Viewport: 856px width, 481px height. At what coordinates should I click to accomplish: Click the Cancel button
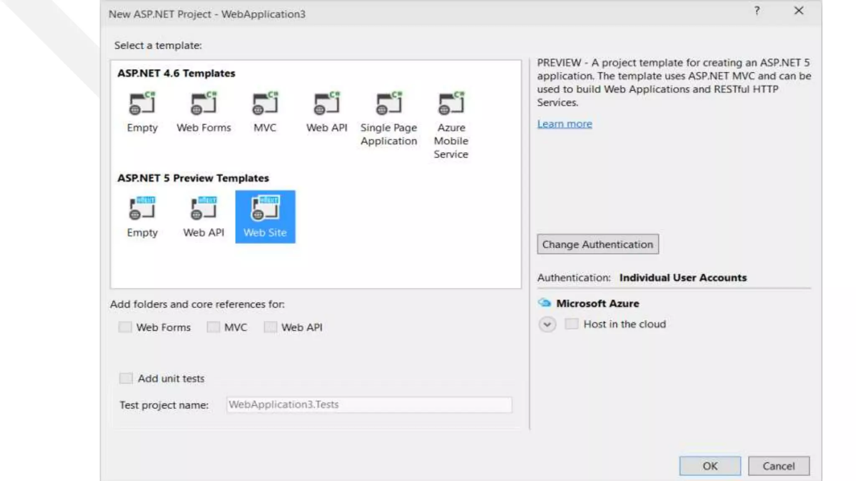pyautogui.click(x=779, y=466)
